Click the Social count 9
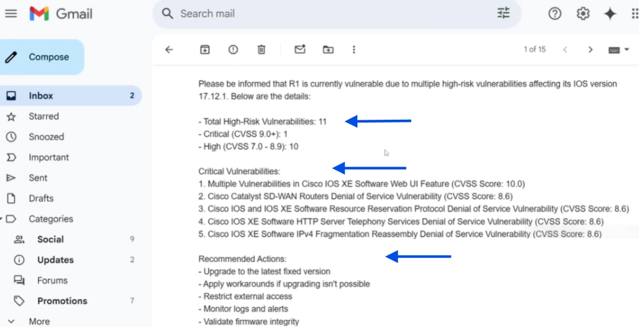Viewport: 639px width, 327px height. tap(132, 239)
